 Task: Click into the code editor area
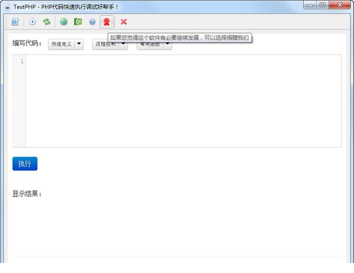coord(183,101)
